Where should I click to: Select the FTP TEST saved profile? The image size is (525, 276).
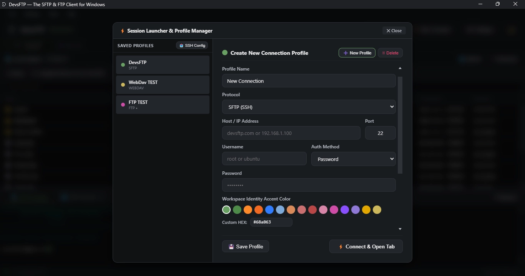pos(163,105)
